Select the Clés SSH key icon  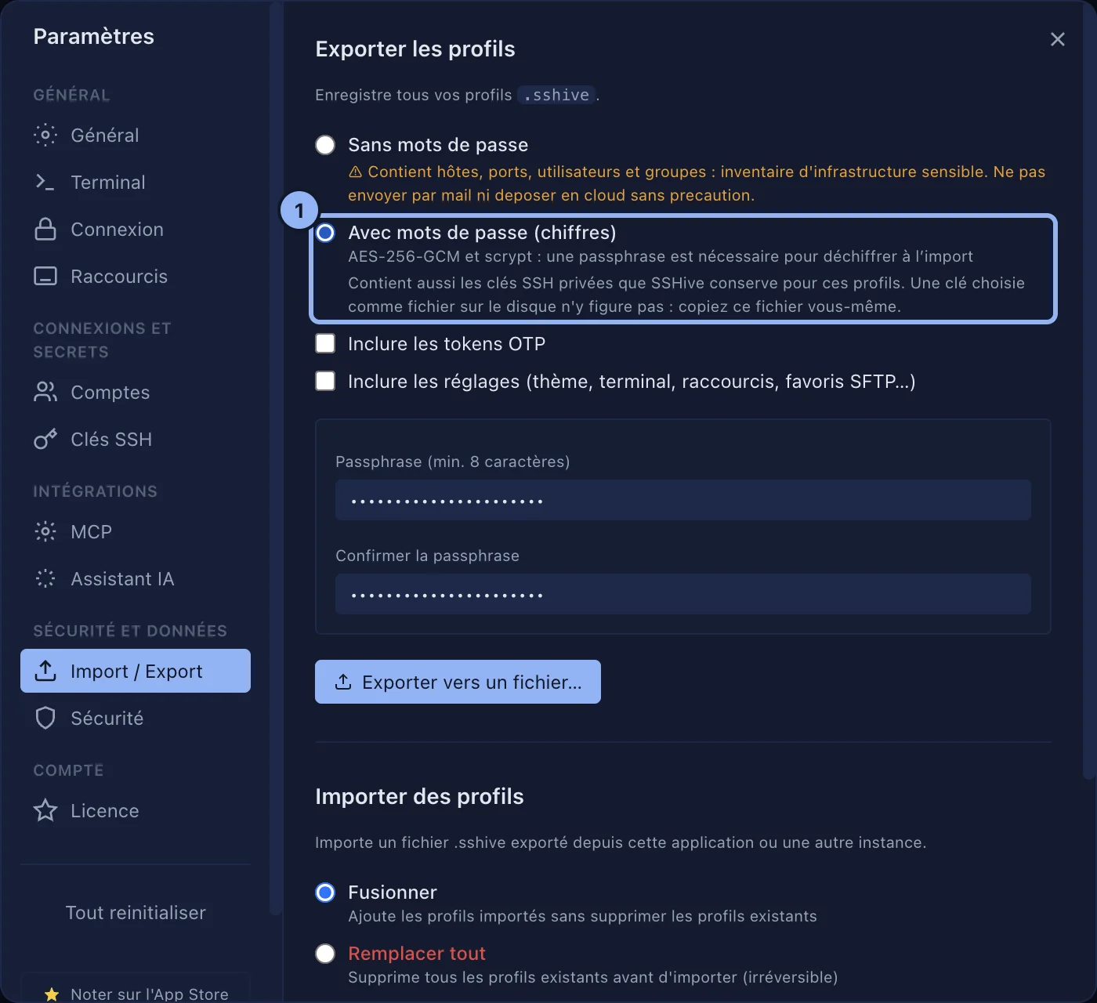pos(45,439)
